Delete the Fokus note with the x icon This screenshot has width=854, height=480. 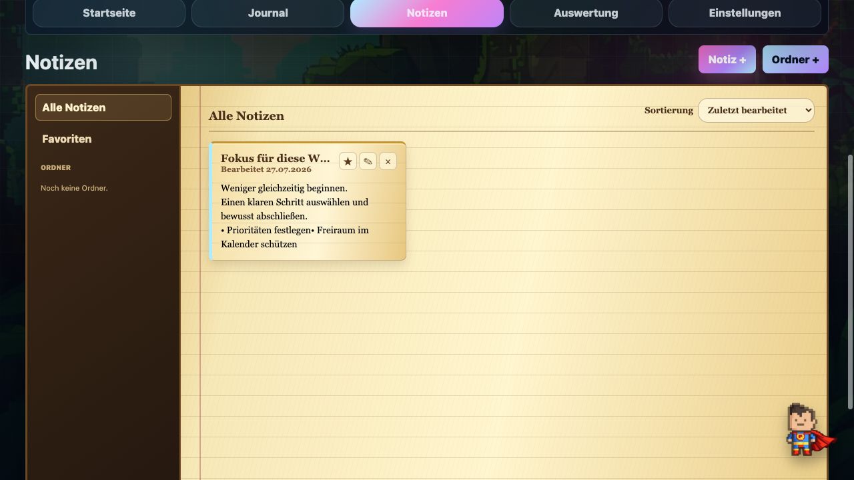(x=388, y=161)
